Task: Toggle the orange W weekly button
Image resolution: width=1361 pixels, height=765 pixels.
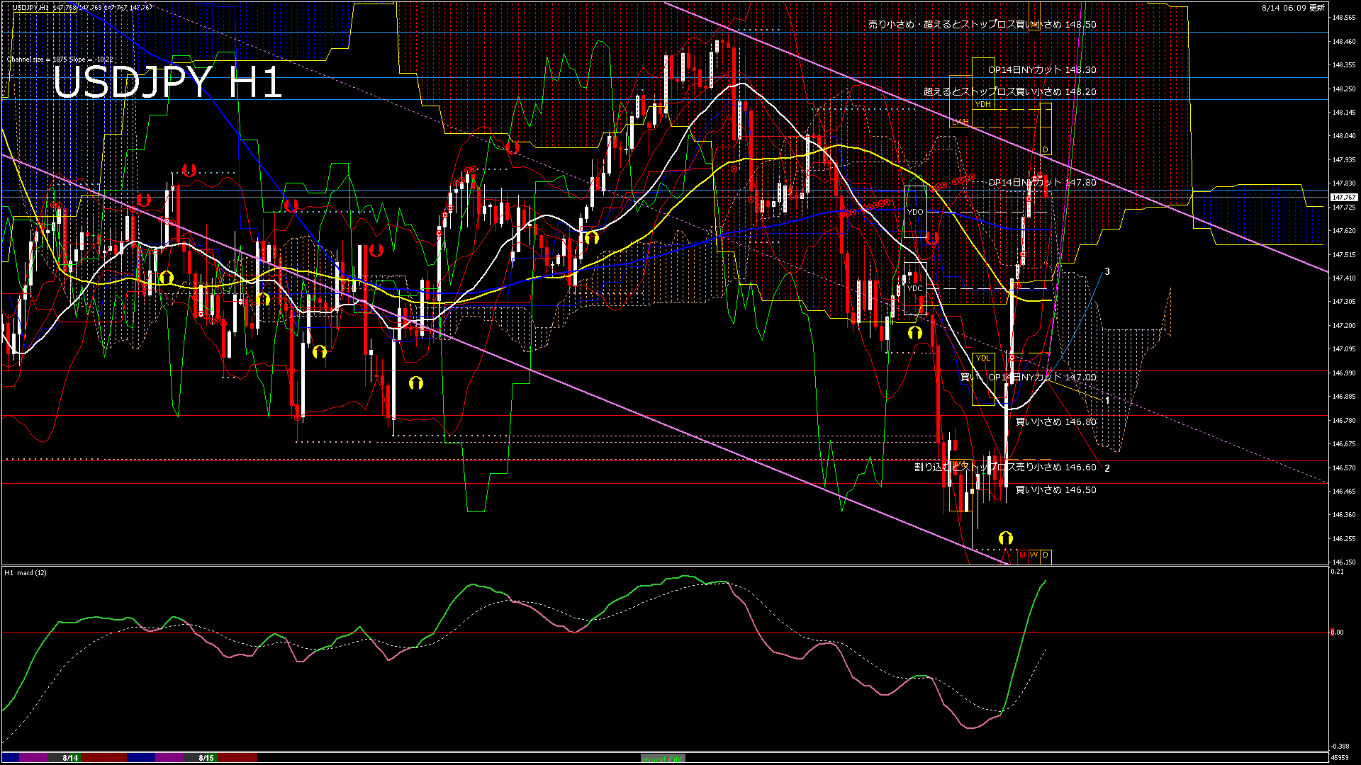Action: point(1034,555)
